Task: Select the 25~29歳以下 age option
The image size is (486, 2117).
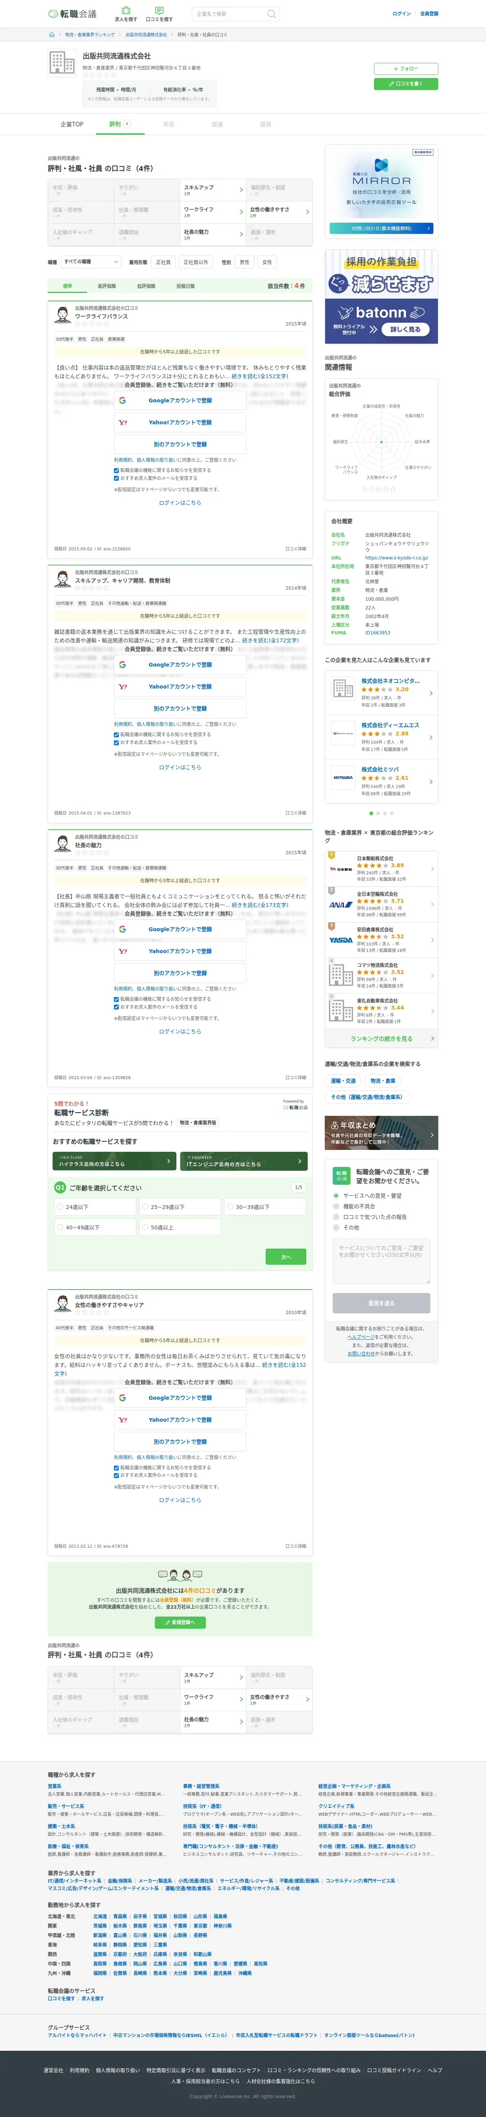Action: pyautogui.click(x=180, y=1207)
